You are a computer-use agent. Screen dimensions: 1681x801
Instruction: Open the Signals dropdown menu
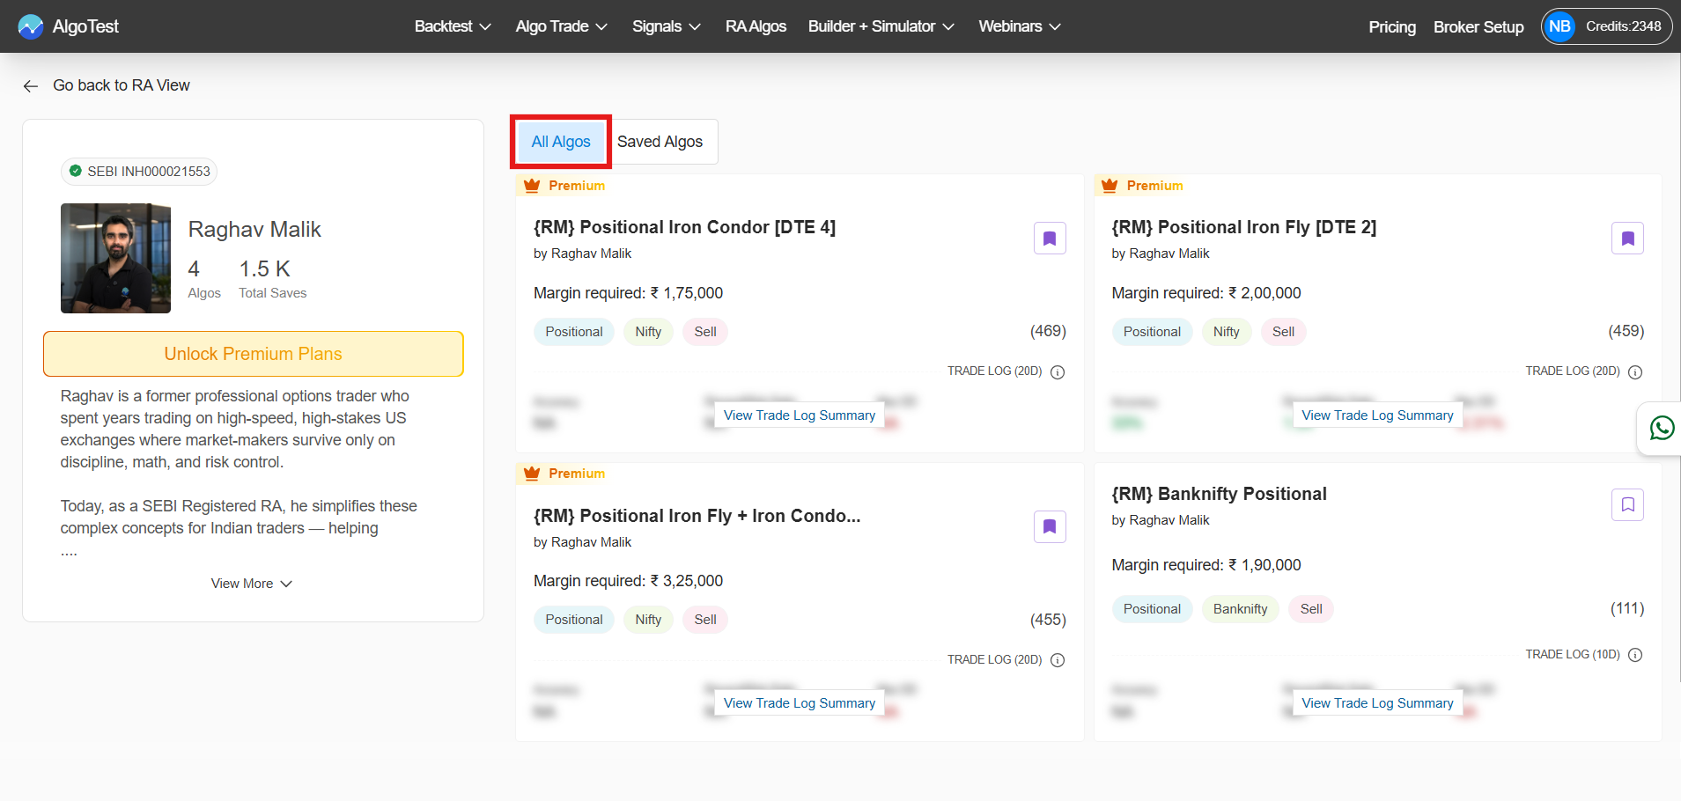click(666, 26)
